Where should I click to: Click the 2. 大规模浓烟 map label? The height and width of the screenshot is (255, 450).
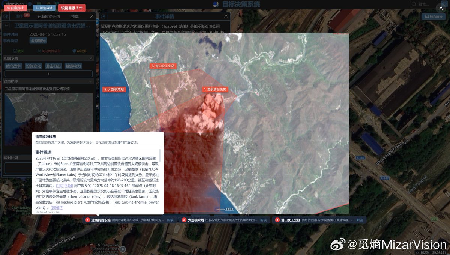[x=114, y=90]
